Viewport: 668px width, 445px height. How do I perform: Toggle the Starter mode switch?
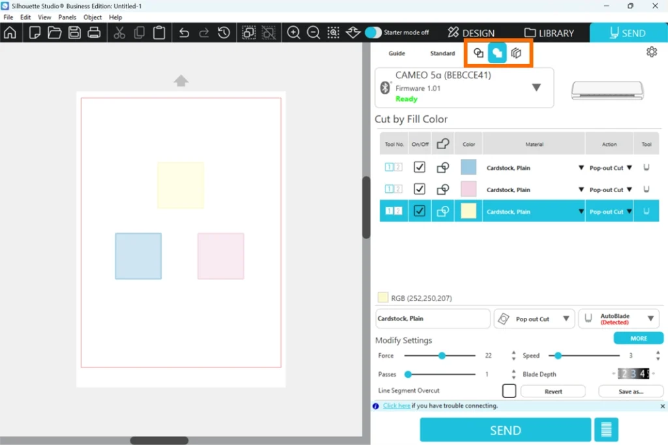(373, 33)
